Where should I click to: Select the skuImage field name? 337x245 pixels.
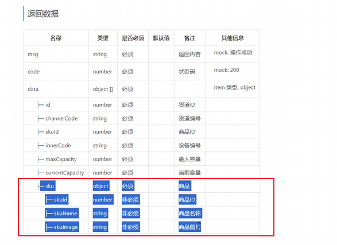click(66, 227)
